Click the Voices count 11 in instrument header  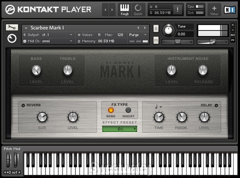pyautogui.click(x=99, y=35)
